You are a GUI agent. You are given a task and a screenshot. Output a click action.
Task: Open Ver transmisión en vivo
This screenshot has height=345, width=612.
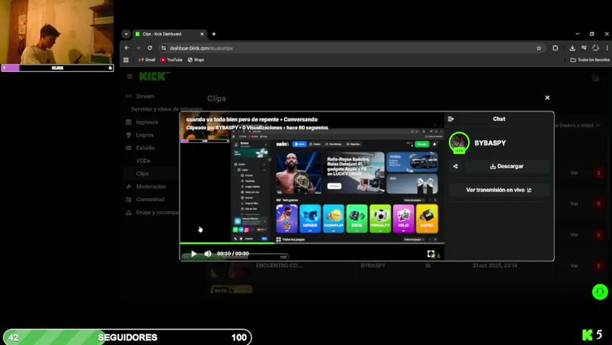[499, 190]
